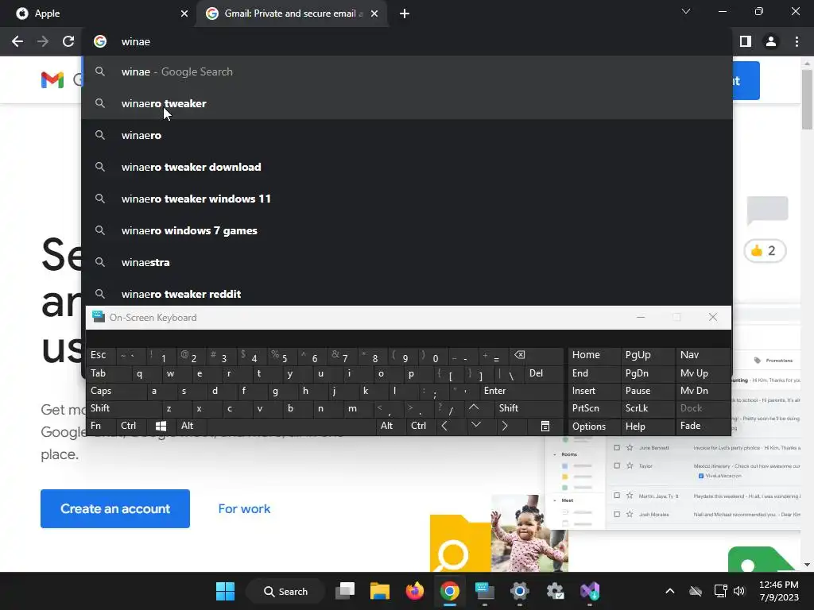Image resolution: width=814 pixels, height=610 pixels.
Task: Open File Explorer from the taskbar
Action: (x=379, y=591)
